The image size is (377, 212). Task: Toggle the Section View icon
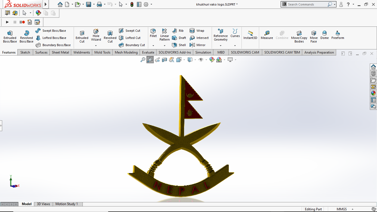coord(164,60)
